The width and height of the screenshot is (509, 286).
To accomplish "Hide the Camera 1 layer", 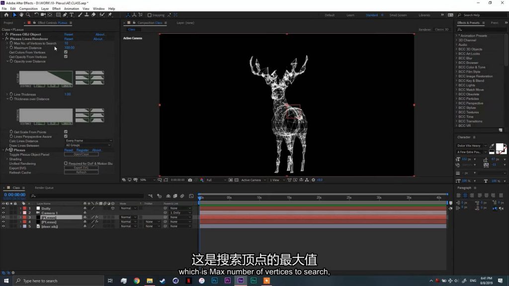I will (x=3, y=213).
